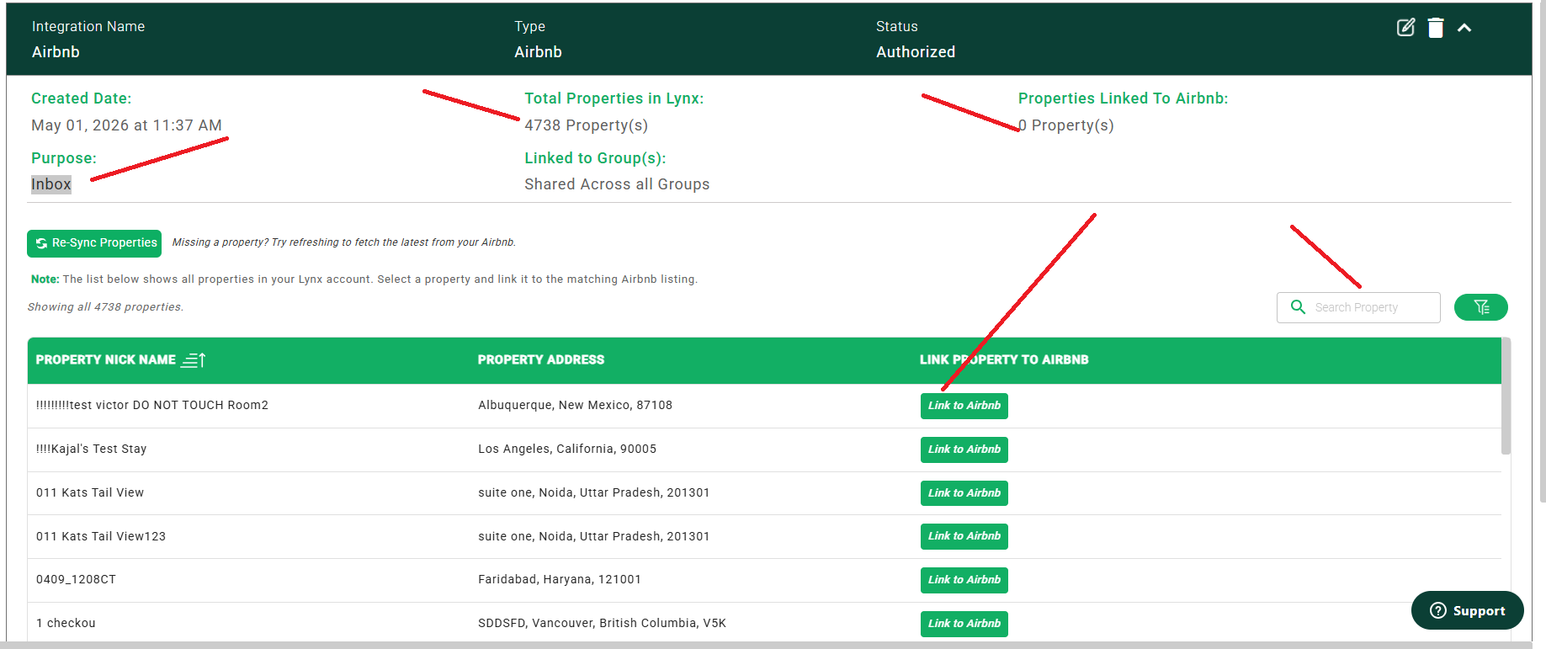The image size is (1546, 649).
Task: Click the 4738 Property(s) total count
Action: [587, 125]
